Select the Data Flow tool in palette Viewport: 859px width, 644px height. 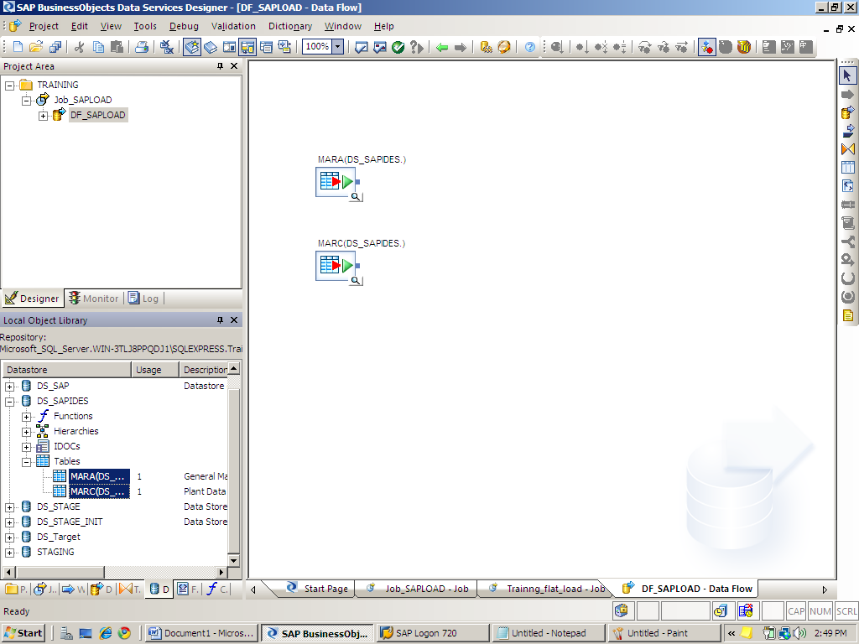pyautogui.click(x=847, y=112)
